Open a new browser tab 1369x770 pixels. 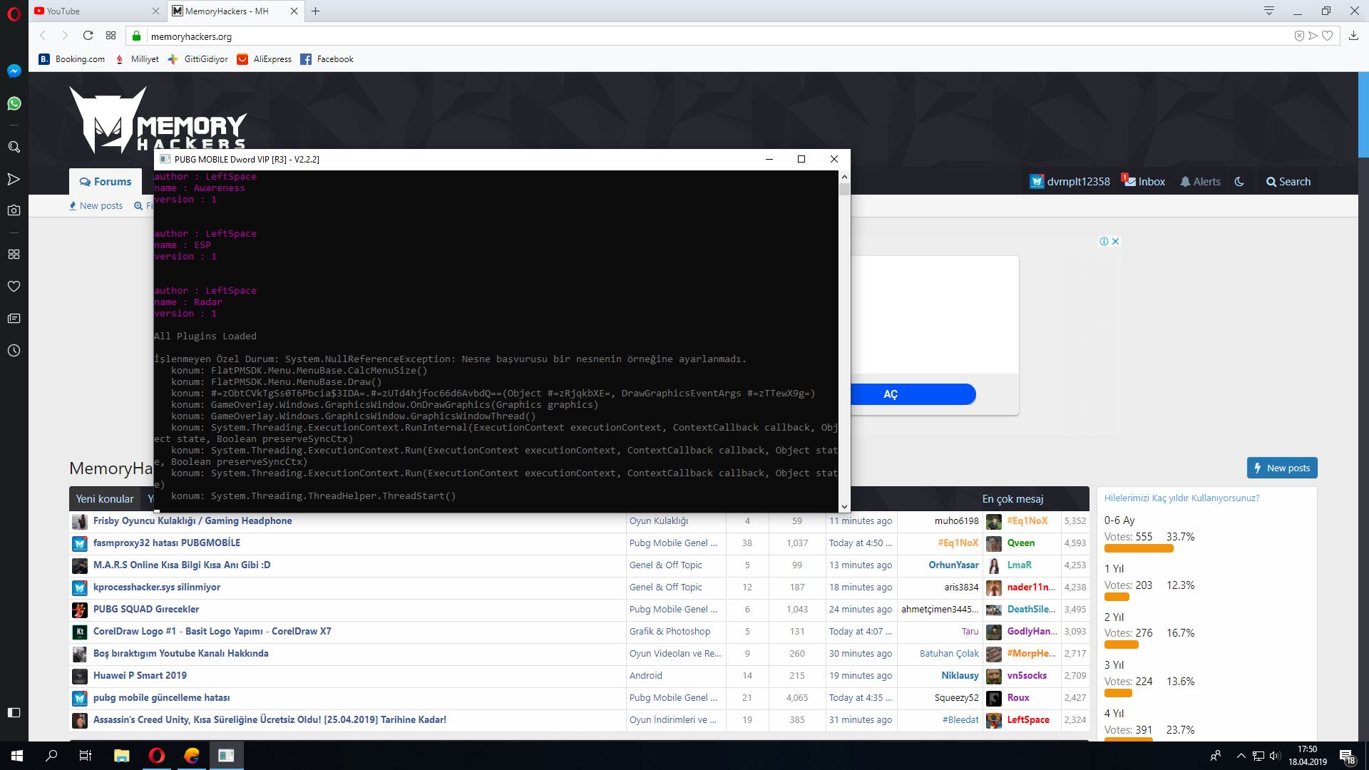tap(315, 11)
